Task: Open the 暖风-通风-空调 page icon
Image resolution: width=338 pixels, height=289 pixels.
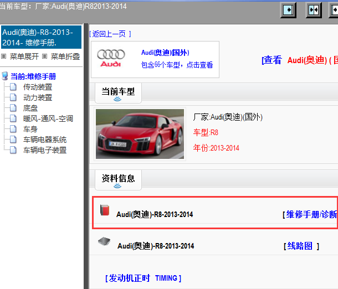Action: [x=13, y=118]
